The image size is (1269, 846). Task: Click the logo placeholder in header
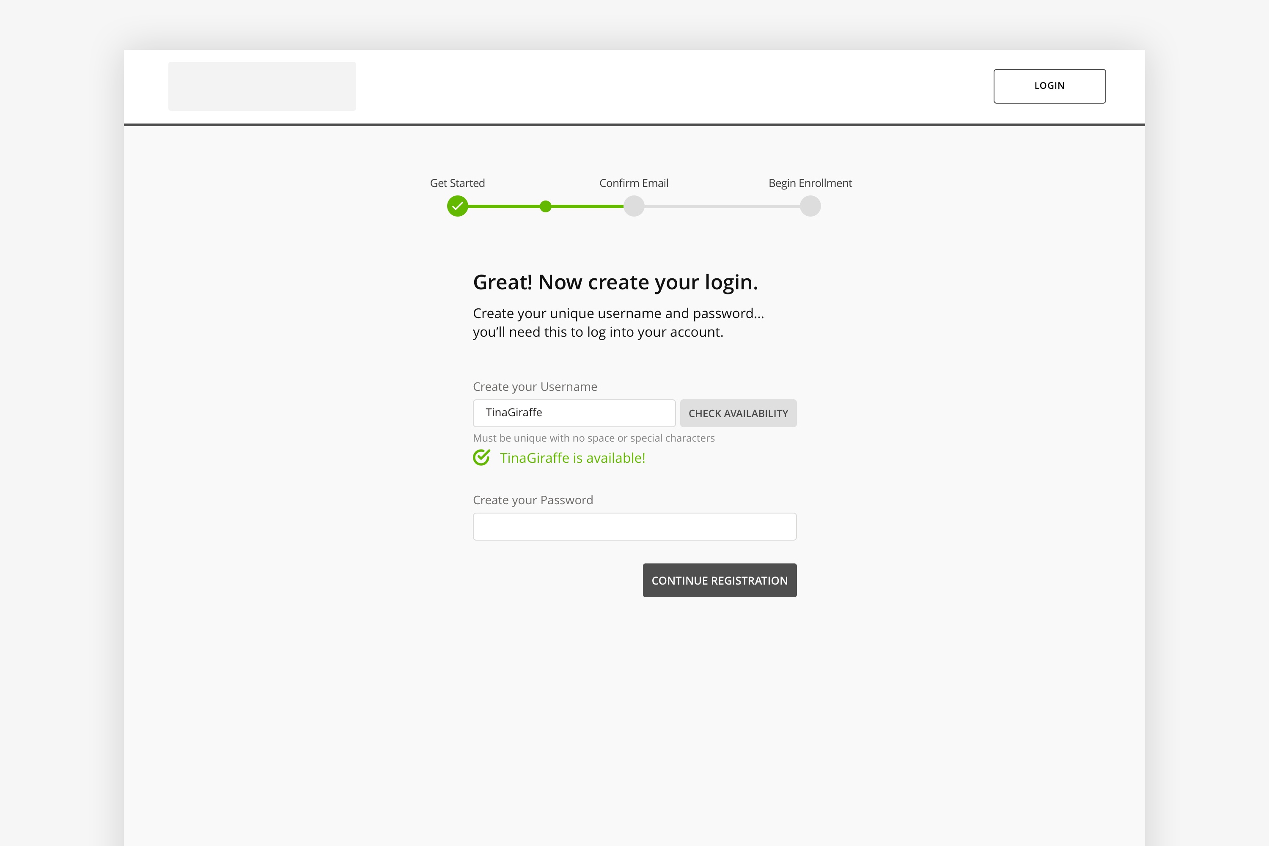point(262,86)
